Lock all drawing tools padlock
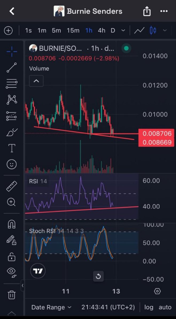Viewport: 176px width, 319px height. 11,257
